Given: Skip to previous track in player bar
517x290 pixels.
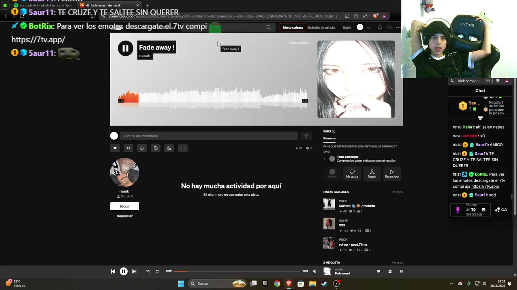Looking at the screenshot, I should coord(113,271).
